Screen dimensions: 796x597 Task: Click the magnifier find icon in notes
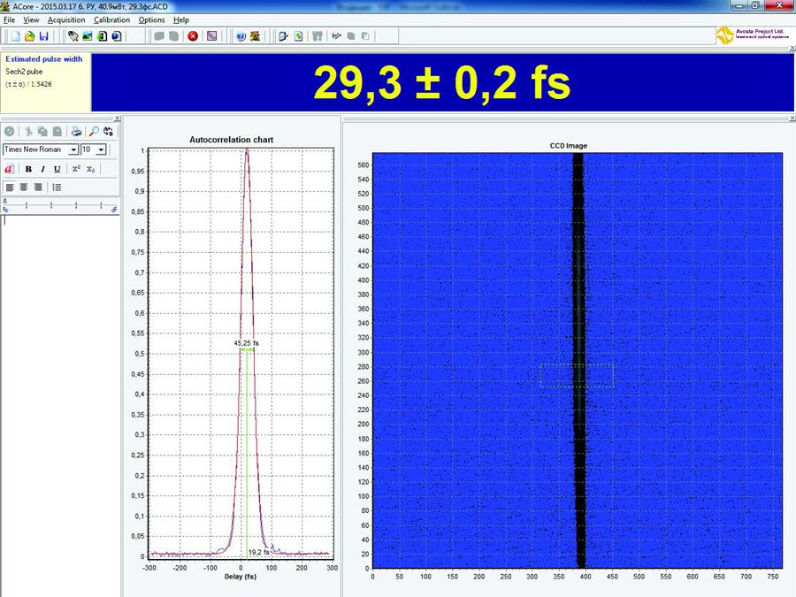coord(94,131)
